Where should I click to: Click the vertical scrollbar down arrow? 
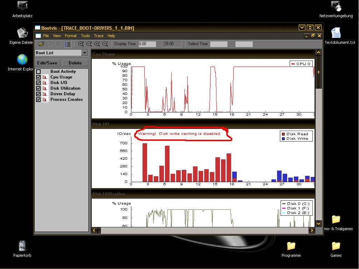pyautogui.click(x=318, y=223)
